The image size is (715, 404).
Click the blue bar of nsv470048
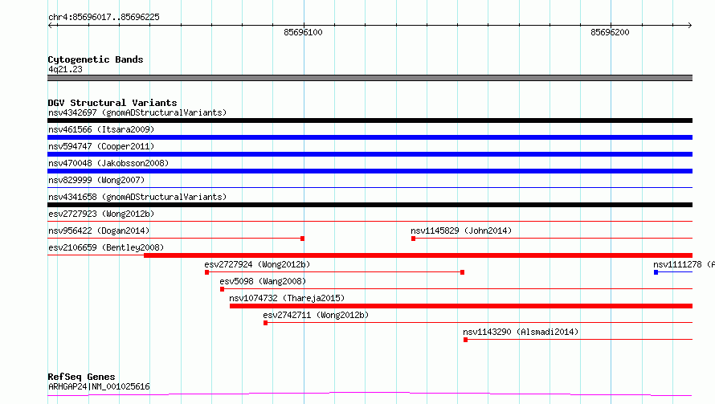pyautogui.click(x=370, y=171)
